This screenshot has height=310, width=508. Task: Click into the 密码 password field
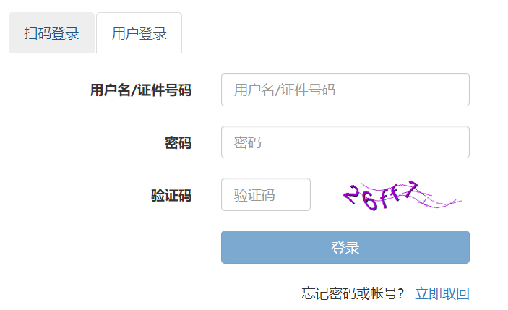[345, 142]
